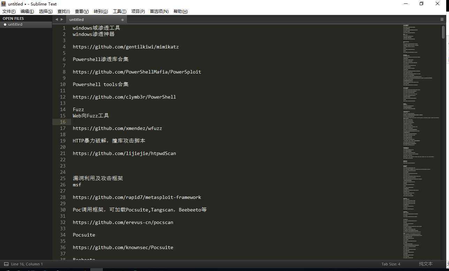This screenshot has height=271, width=449.
Task: Click the erevus-cn/pocscan URL line
Action: coord(123,222)
